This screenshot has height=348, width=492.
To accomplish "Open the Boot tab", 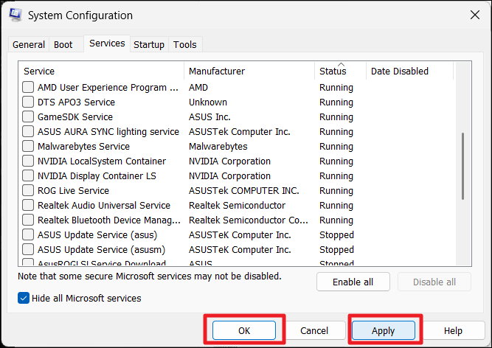I will (x=63, y=45).
